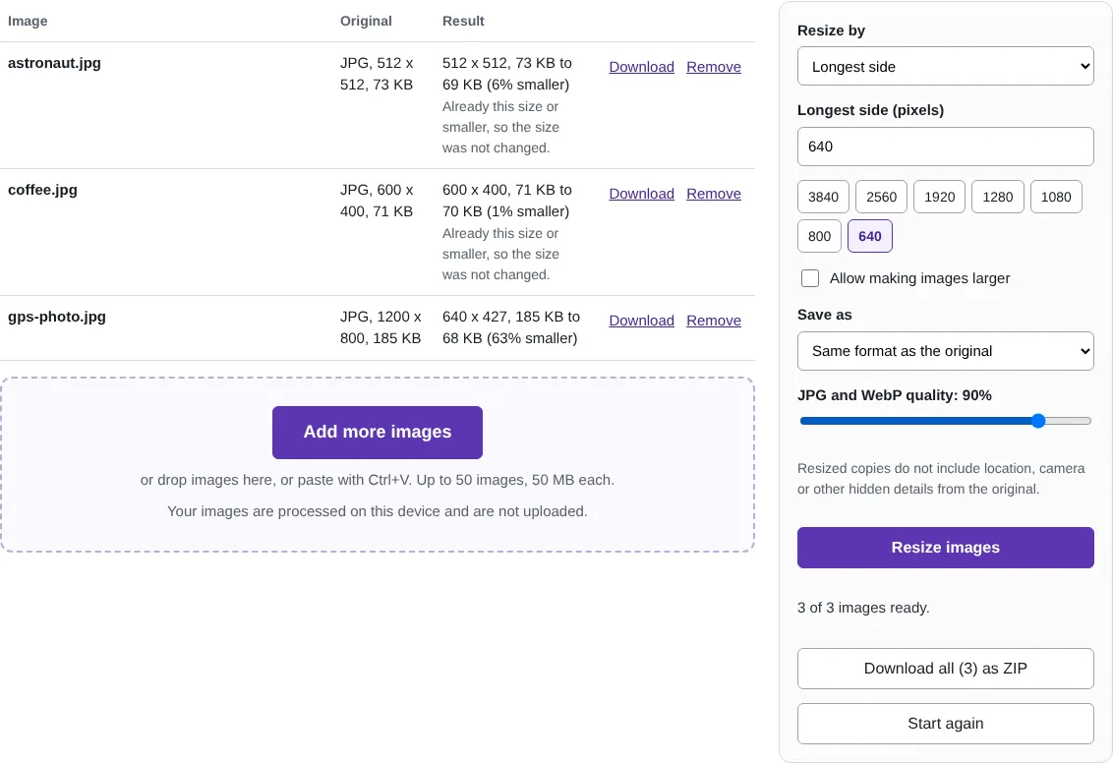Click the '640 x 427, 185 KB to 68 KB' result
Screen dimensions: 1113x763
tap(511, 327)
